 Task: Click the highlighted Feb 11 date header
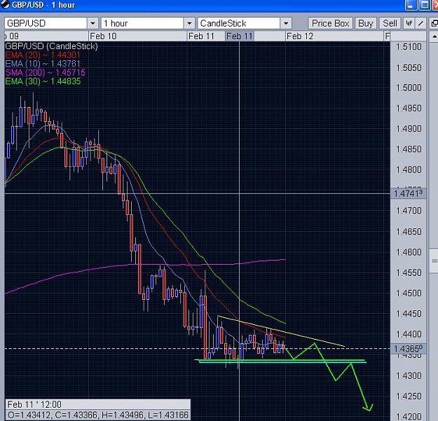(240, 36)
